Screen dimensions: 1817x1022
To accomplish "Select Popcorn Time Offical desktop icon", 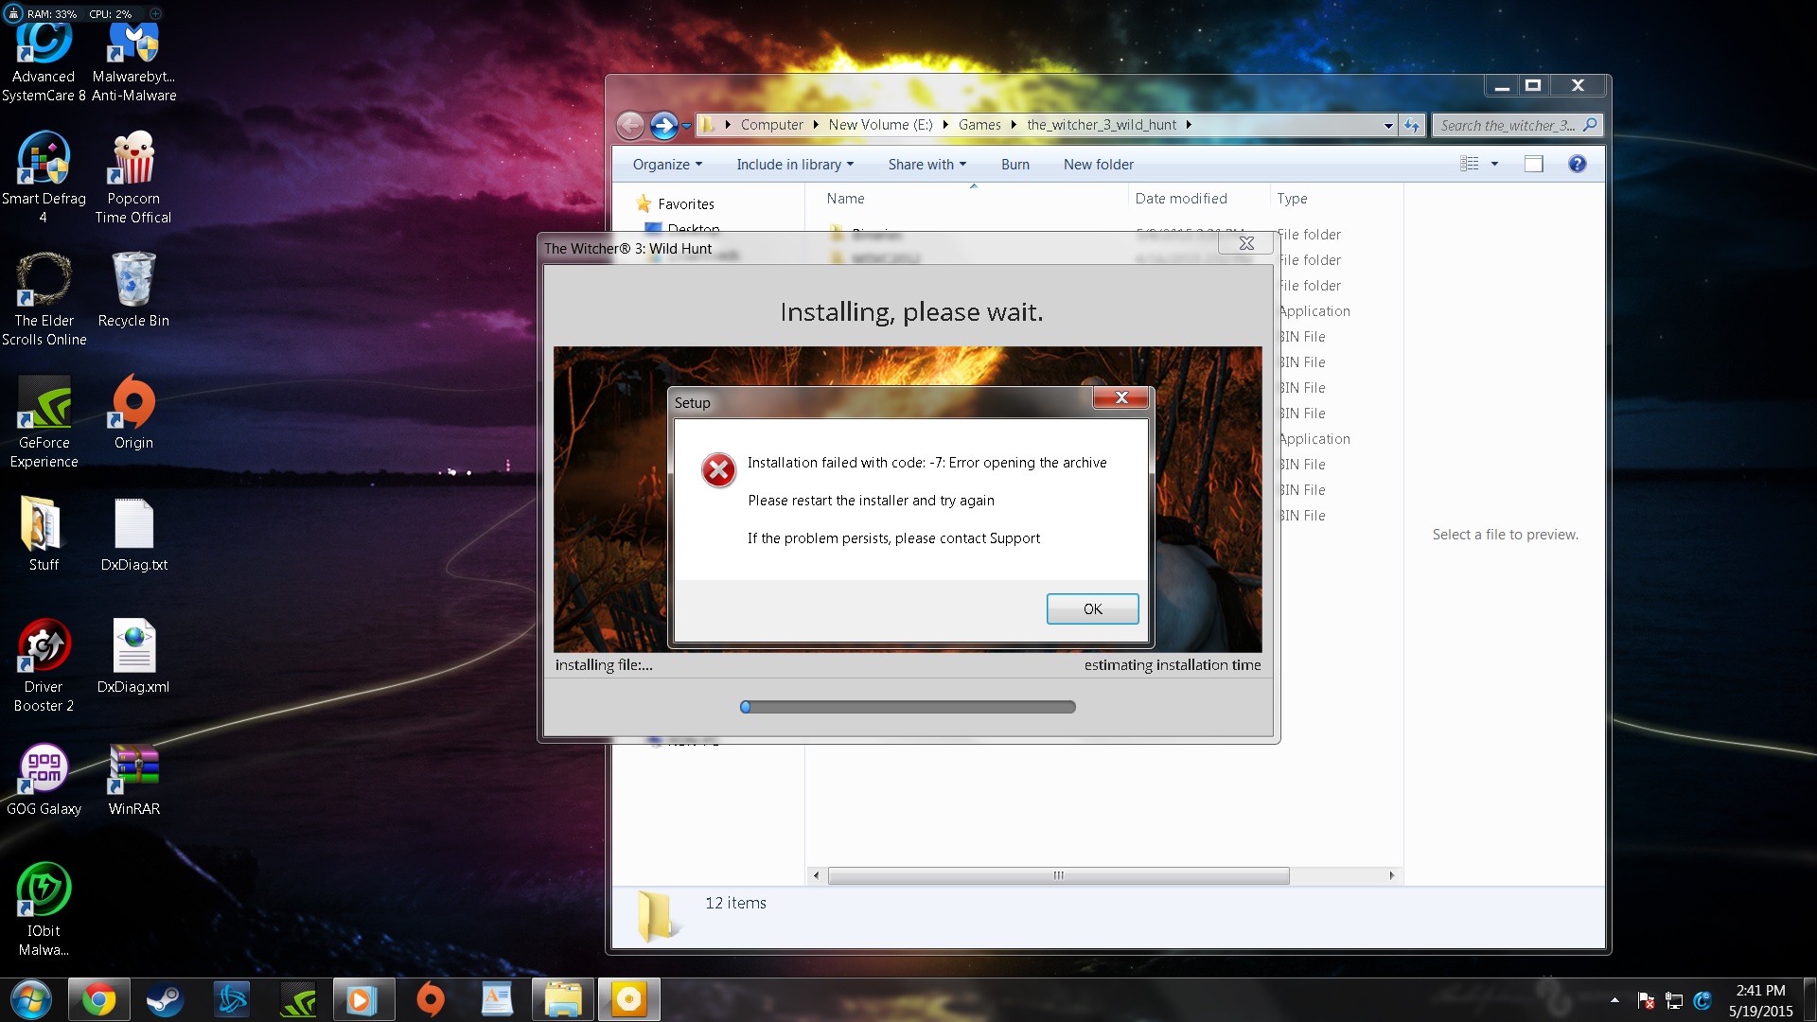I will coord(133,178).
